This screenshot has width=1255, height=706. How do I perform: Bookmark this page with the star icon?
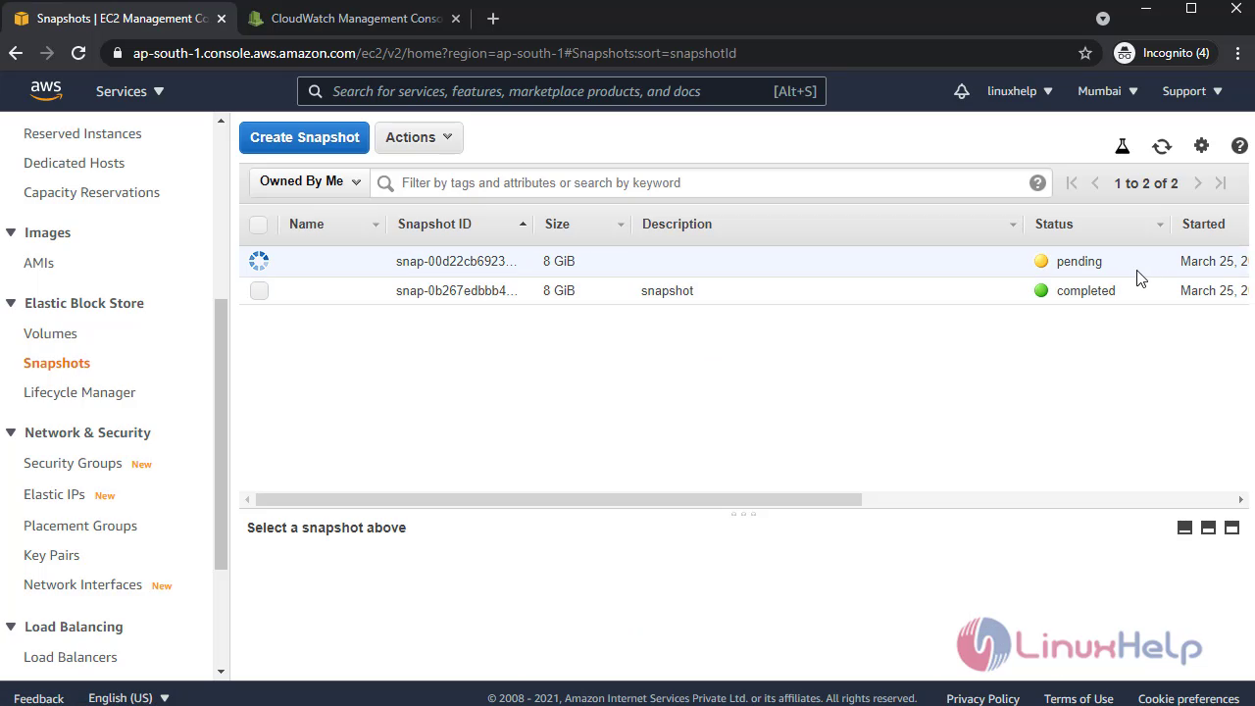click(1085, 53)
